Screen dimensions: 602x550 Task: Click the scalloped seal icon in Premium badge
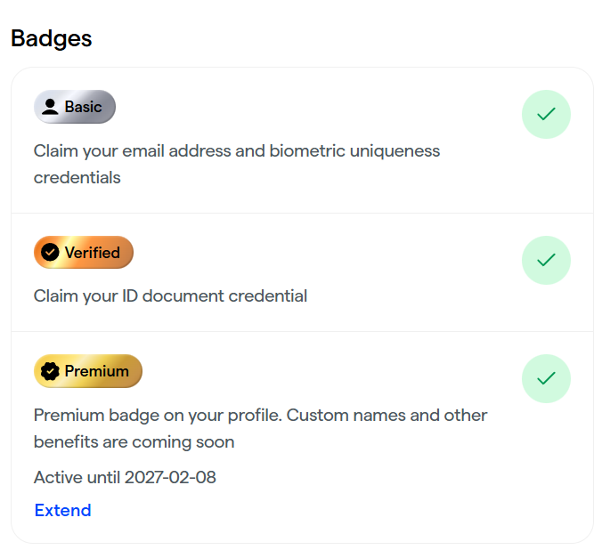pos(50,371)
